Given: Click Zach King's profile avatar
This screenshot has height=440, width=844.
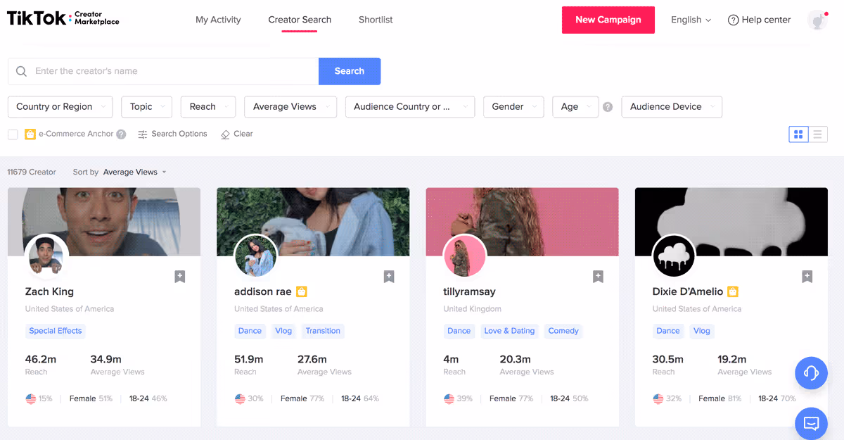Looking at the screenshot, I should click(x=46, y=256).
